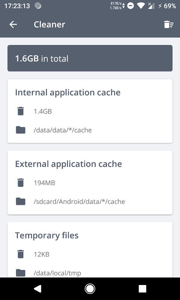Open the Internal application cache card
This screenshot has width=180, height=300.
point(90,111)
